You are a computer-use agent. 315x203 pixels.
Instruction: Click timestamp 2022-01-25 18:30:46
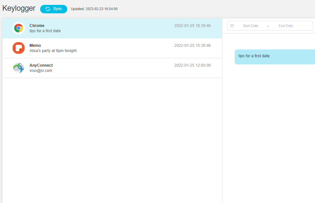click(x=193, y=26)
